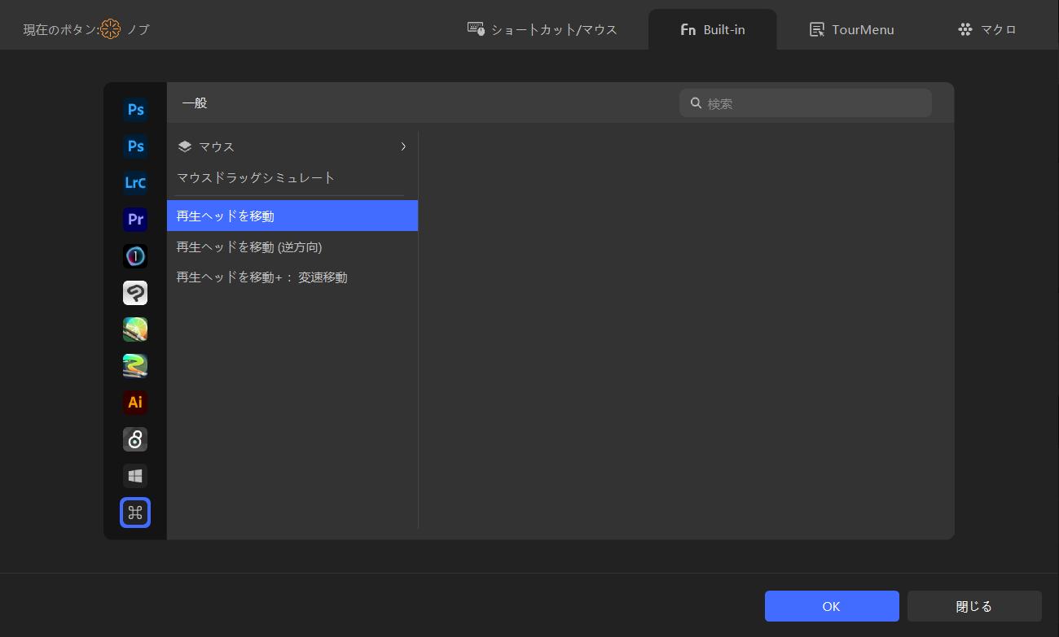Select the gray figure-8 app icon
This screenshot has height=637, width=1059.
135,438
